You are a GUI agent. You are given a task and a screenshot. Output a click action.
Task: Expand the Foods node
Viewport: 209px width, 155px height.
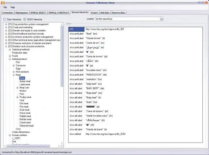point(10,56)
